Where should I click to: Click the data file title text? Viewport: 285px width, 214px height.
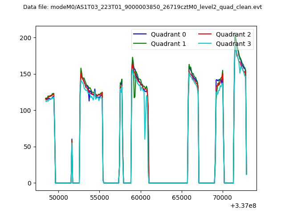click(x=142, y=7)
